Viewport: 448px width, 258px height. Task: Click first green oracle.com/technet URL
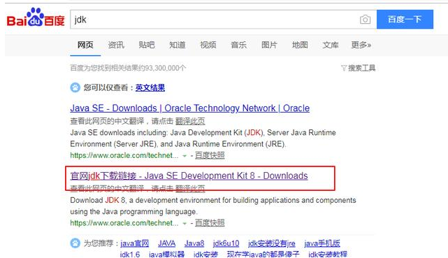click(x=124, y=155)
